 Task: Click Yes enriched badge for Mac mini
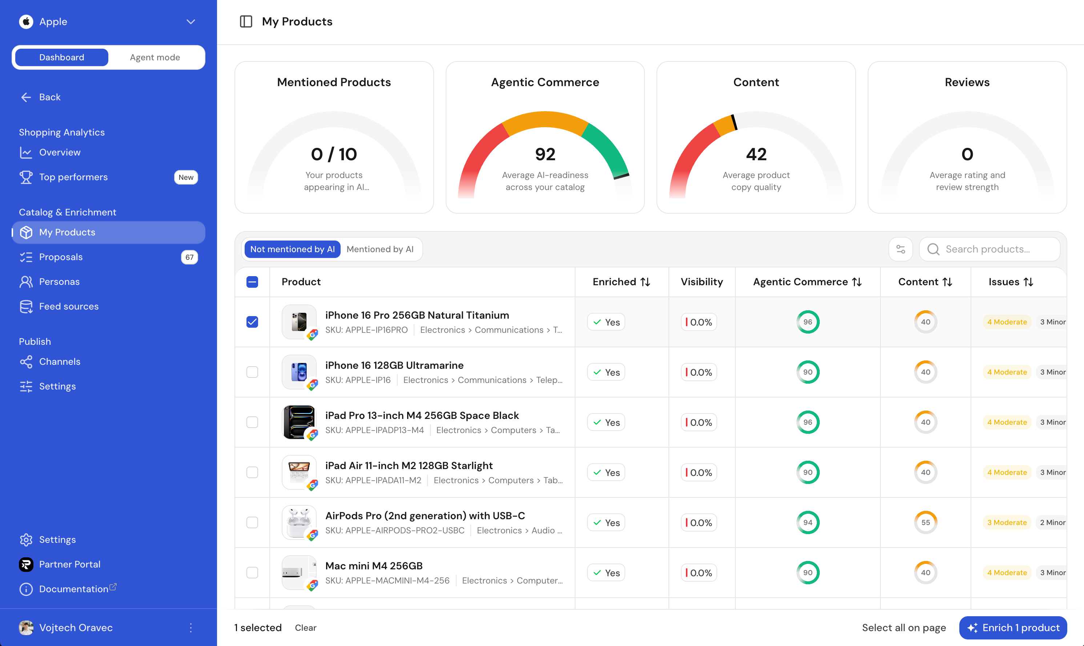(x=606, y=572)
